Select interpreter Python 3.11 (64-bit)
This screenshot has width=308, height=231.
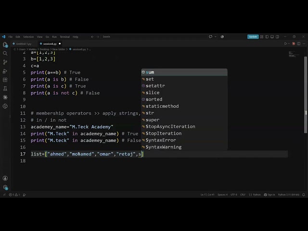pyautogui.click(x=289, y=194)
